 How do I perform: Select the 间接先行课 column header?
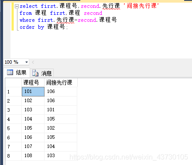[61, 82]
